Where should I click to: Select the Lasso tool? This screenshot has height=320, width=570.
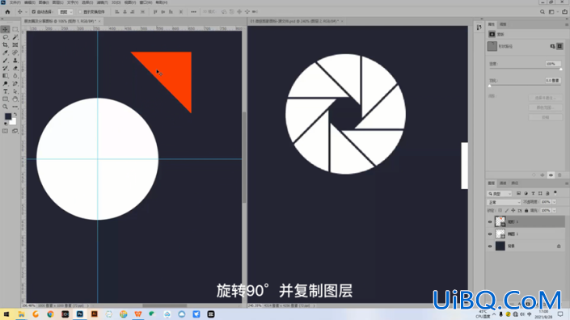(x=5, y=37)
